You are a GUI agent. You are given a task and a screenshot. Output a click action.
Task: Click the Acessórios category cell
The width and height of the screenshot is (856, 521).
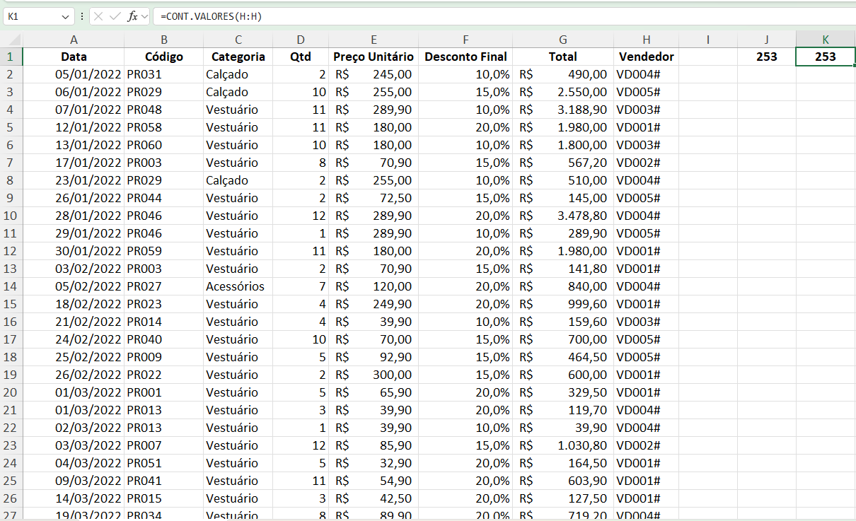click(238, 286)
